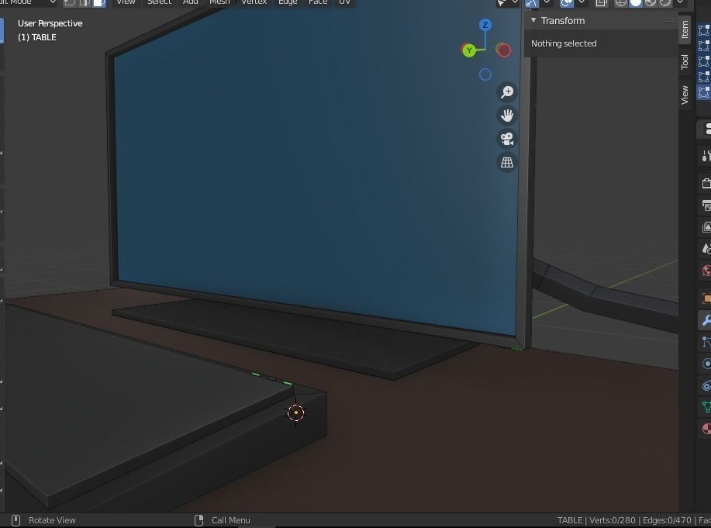This screenshot has width=711, height=528.
Task: Open the Item sidebar tab
Action: coord(685,29)
